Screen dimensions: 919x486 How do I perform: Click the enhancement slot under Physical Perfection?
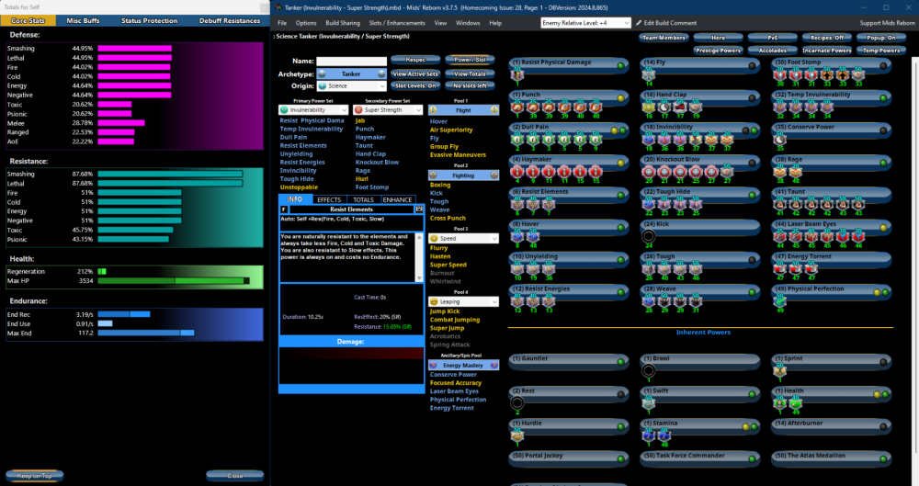point(781,300)
